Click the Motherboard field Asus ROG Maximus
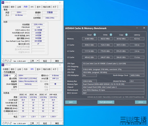The image size is (148, 126). 113,90
